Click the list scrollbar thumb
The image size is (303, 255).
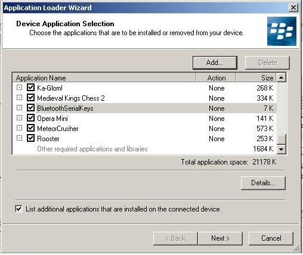282,139
